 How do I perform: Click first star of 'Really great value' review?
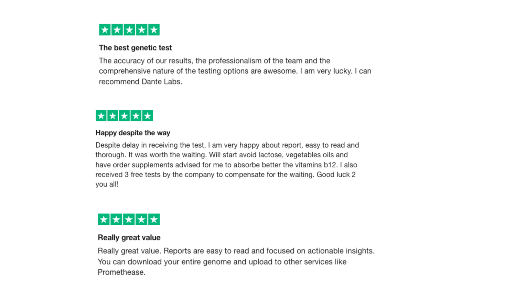[x=104, y=219]
